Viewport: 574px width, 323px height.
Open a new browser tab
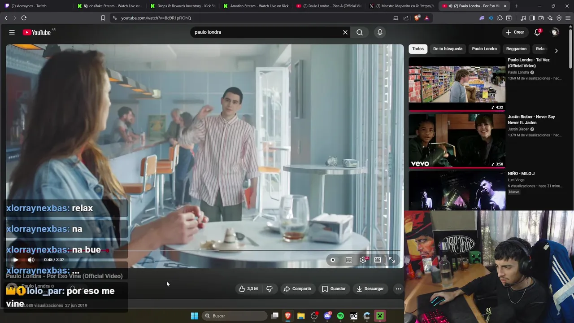click(x=516, y=6)
